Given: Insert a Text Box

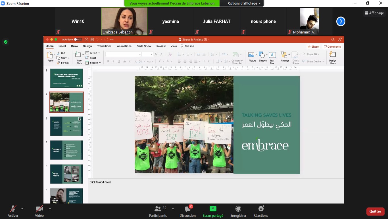Looking at the screenshot, I should (272, 58).
